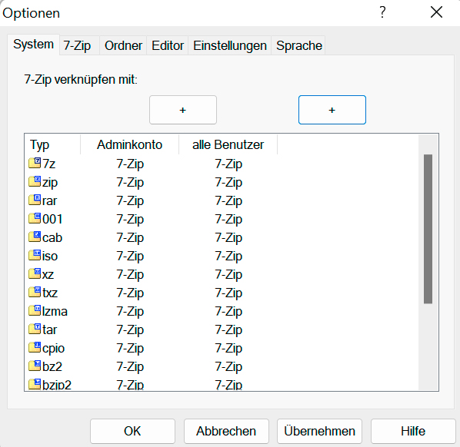Click alle Benutzer 7-Zip cell in bz2 row
460x447 pixels.
(228, 367)
